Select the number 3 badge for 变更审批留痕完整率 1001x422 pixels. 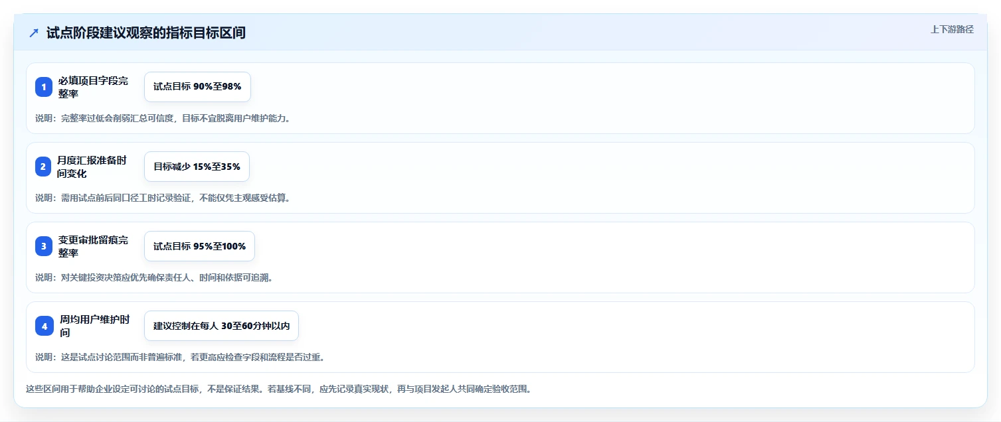click(x=44, y=246)
